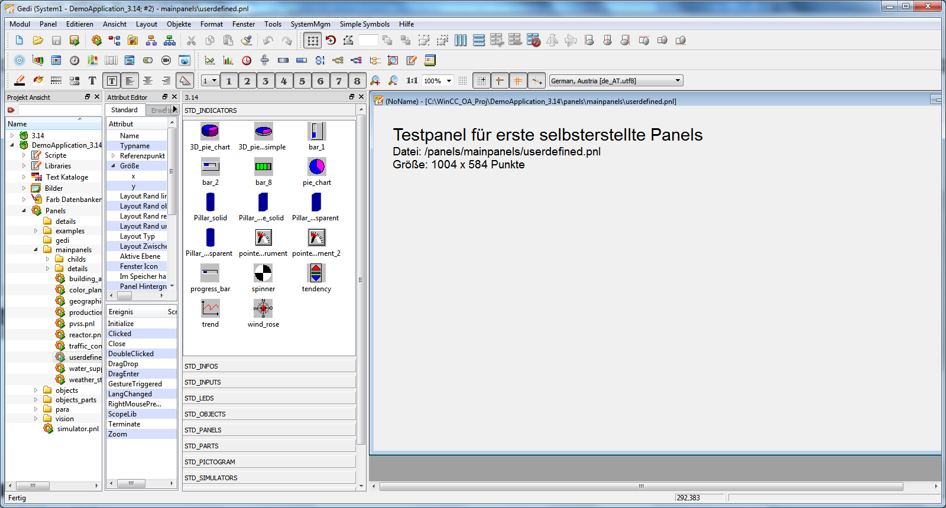Click the STD_PICTOGRAM section header
Image resolution: width=946 pixels, height=508 pixels.
pos(269,462)
